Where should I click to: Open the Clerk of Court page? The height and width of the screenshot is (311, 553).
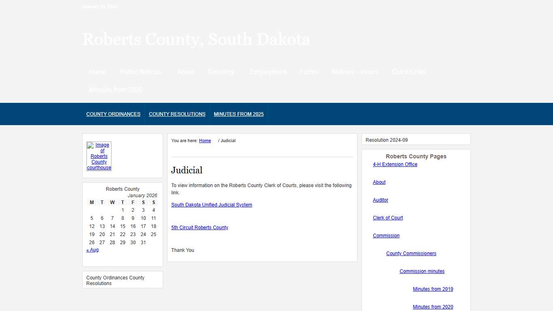[x=387, y=217]
